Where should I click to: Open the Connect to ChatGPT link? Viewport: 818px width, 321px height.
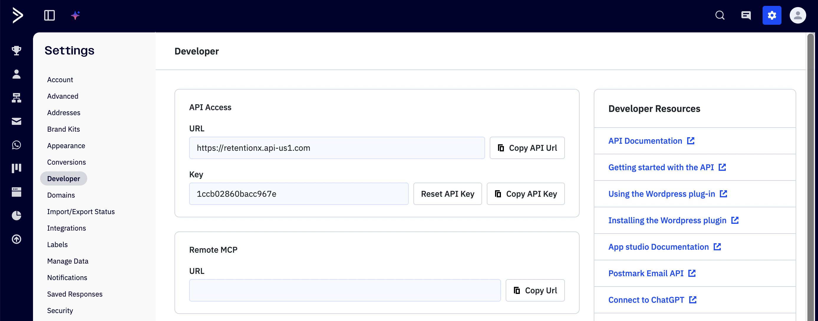click(x=646, y=300)
